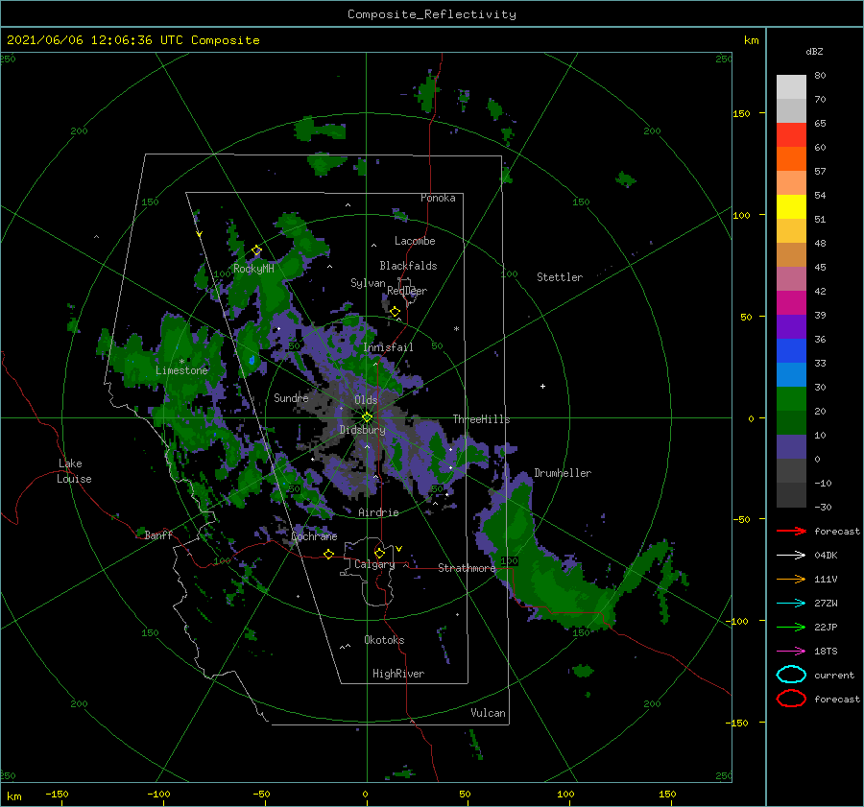Screen dimensions: 864x807
Task: Click the Vulcan city label
Action: point(489,713)
